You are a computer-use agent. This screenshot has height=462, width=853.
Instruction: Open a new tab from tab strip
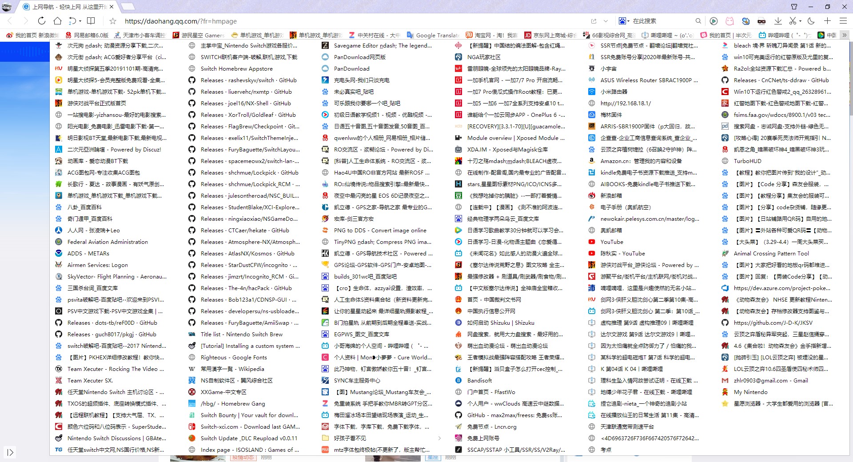pos(128,7)
